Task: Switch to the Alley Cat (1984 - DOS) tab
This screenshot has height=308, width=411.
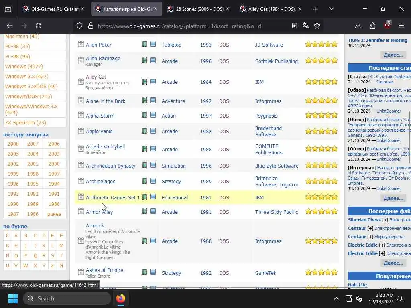Action: pyautogui.click(x=271, y=9)
